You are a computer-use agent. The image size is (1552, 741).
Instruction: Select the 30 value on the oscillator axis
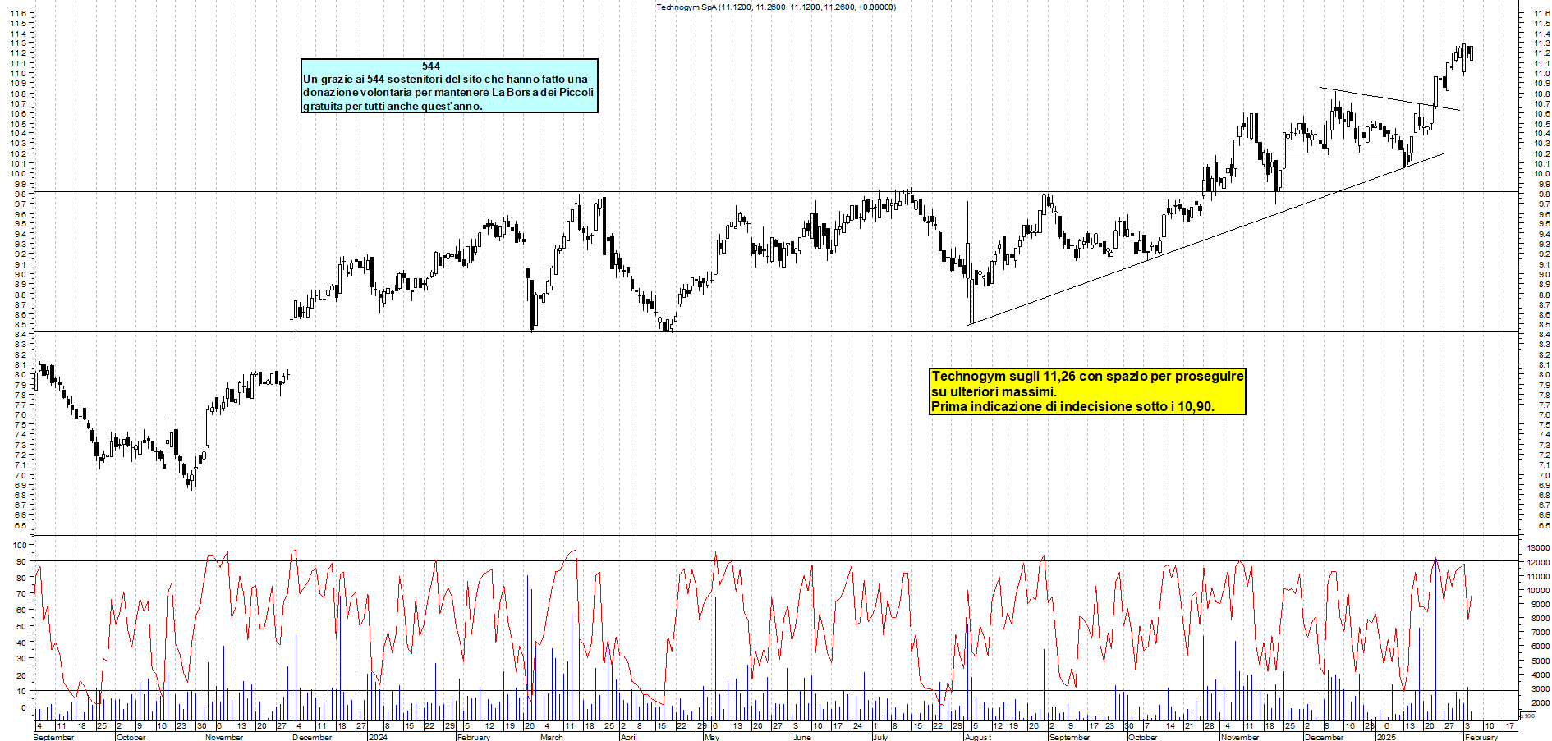point(21,658)
